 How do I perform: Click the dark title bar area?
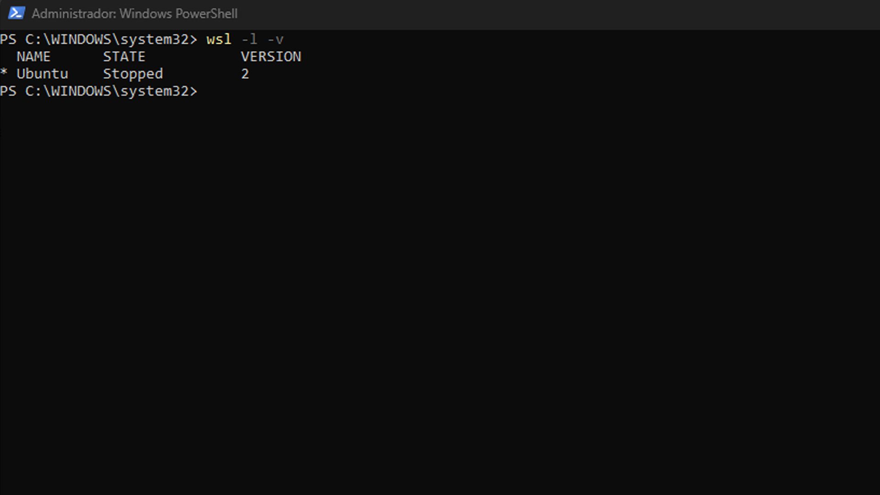pyautogui.click(x=458, y=14)
